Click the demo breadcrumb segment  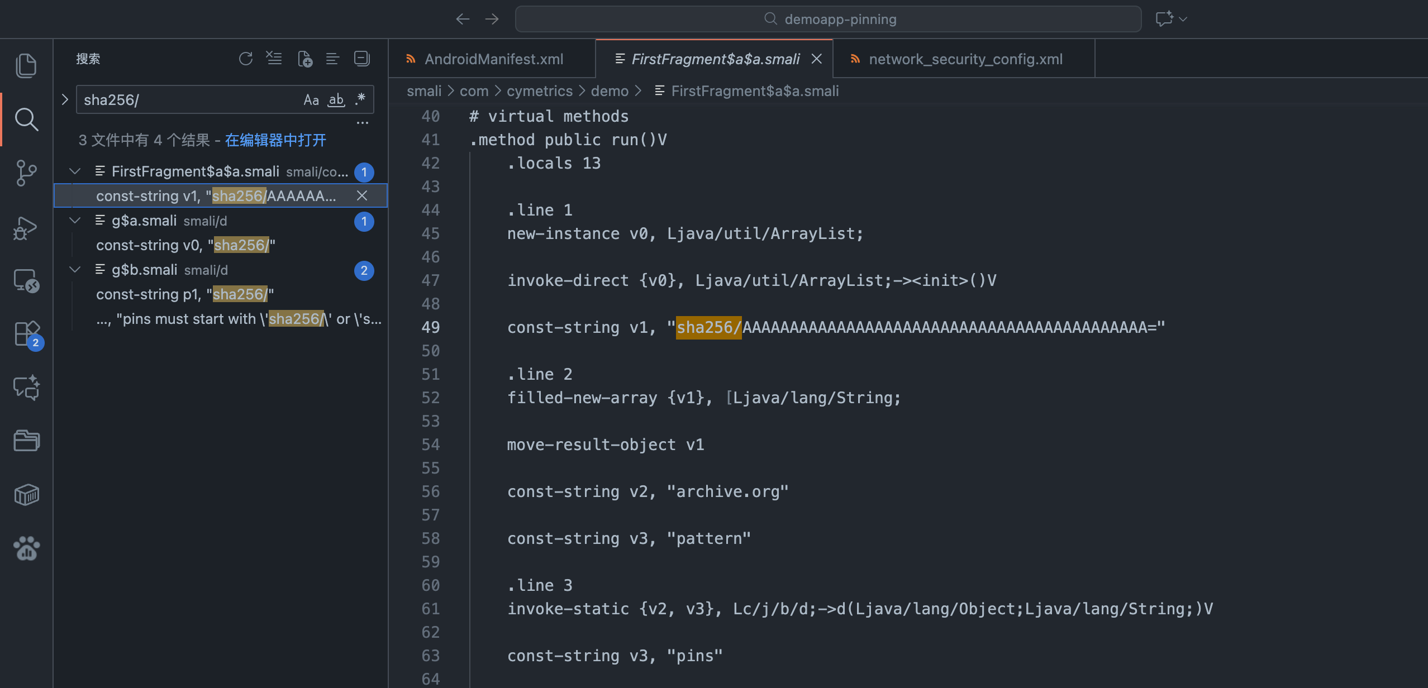[x=610, y=90]
